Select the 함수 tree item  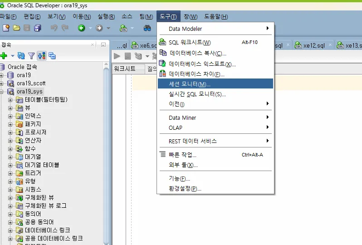click(x=30, y=149)
